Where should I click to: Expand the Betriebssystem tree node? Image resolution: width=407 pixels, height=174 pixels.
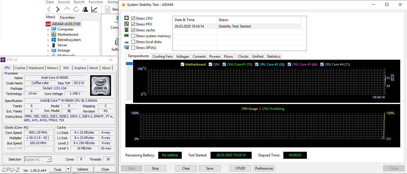point(48,40)
